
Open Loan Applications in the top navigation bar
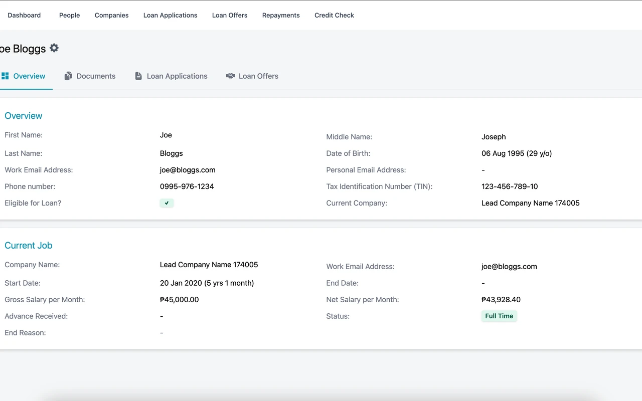tap(170, 15)
